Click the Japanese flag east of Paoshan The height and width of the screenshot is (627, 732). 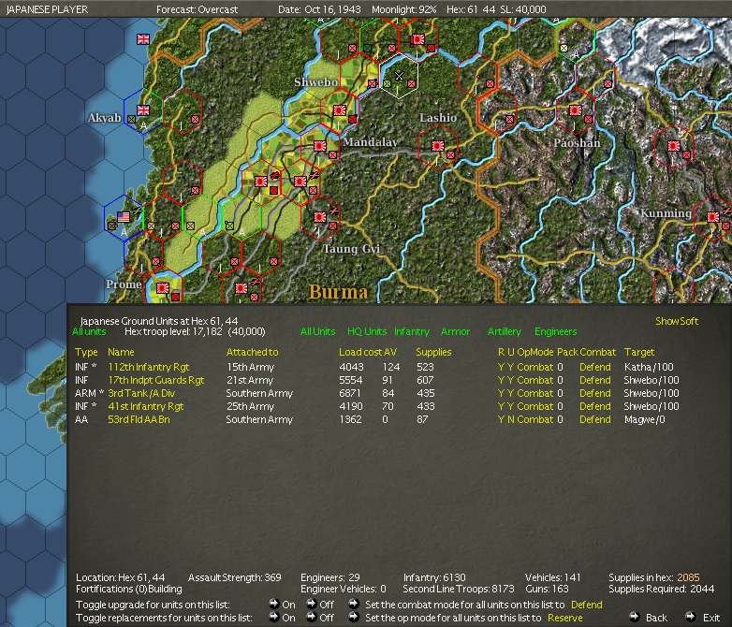(x=673, y=146)
